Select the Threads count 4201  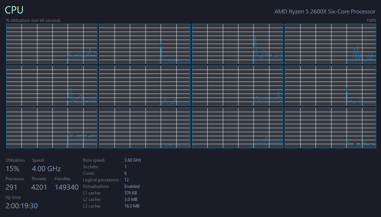39,187
